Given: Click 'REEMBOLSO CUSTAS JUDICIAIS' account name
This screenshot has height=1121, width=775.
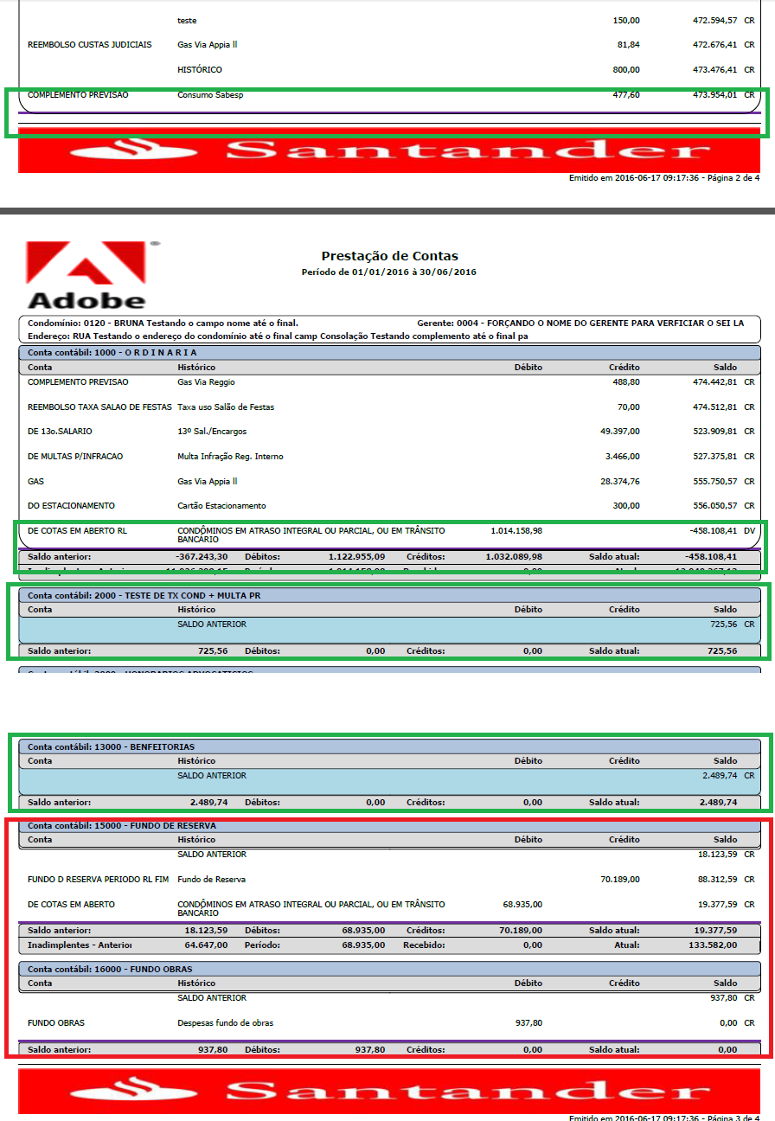Looking at the screenshot, I should coord(90,45).
